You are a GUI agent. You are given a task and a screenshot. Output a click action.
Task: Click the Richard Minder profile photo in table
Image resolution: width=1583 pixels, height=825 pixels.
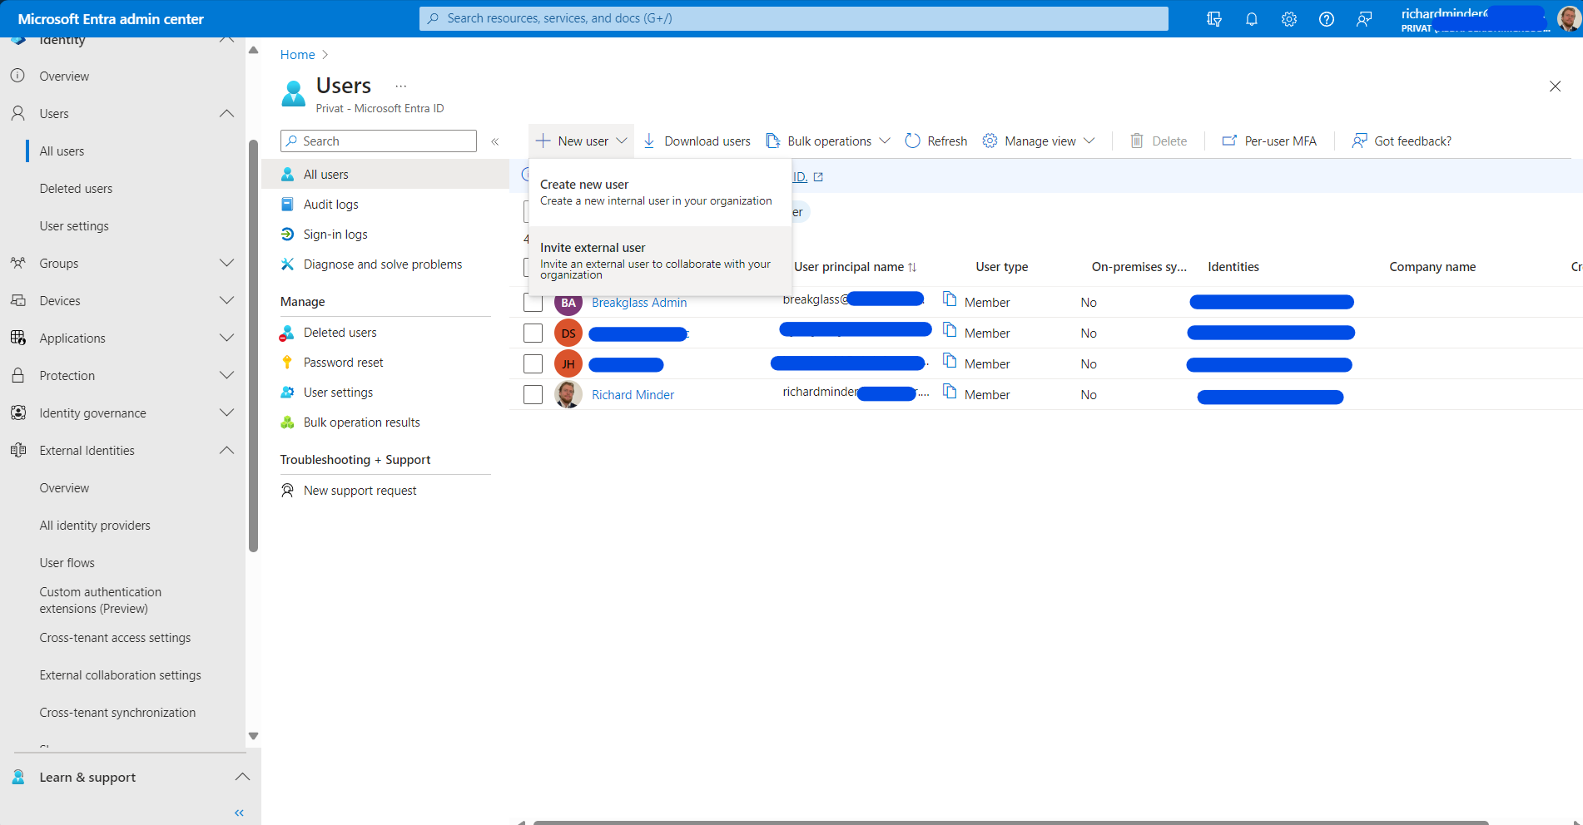(x=568, y=395)
